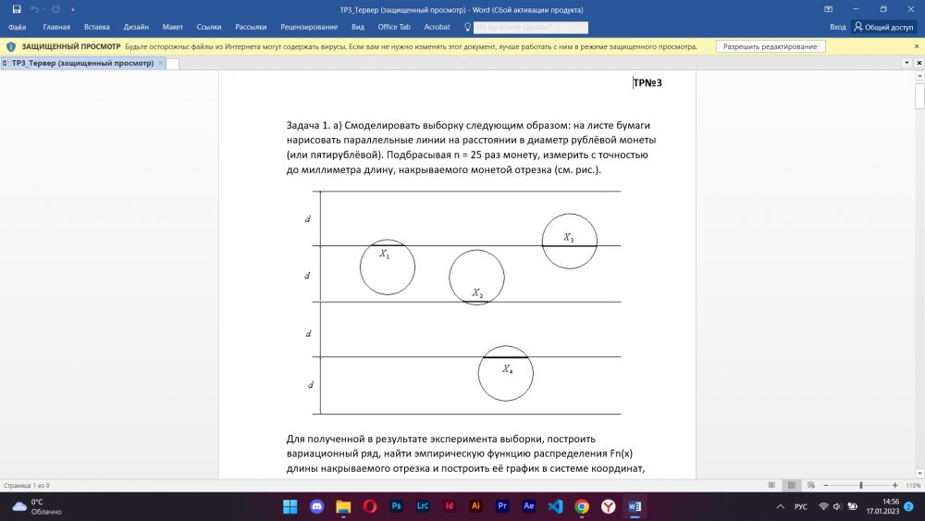The image size is (925, 521).
Task: Launch Photoshop from the taskbar
Action: pos(397,506)
